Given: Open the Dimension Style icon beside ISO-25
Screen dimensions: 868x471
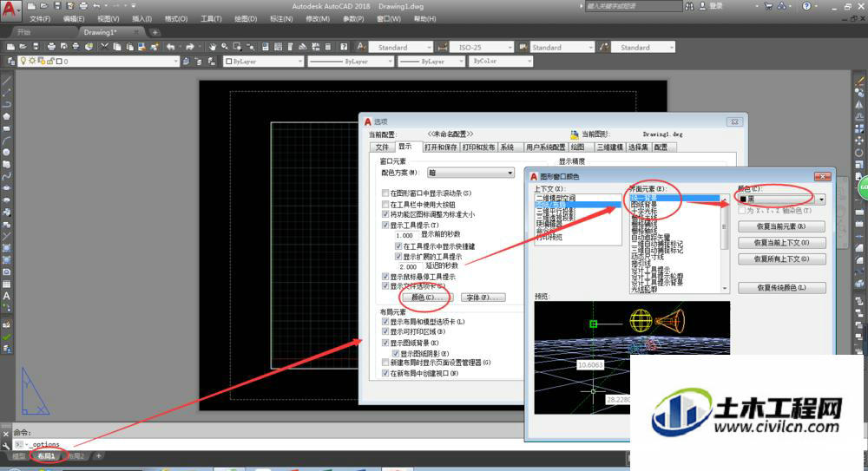Looking at the screenshot, I should click(443, 47).
